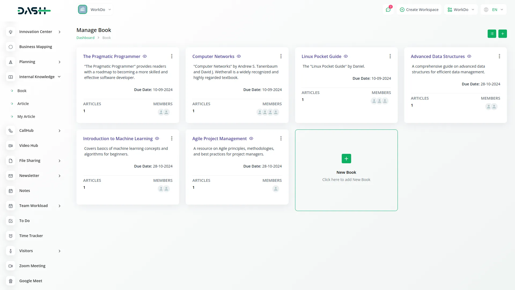Click the Time Tracker sidebar icon
The width and height of the screenshot is (515, 290).
(10, 236)
